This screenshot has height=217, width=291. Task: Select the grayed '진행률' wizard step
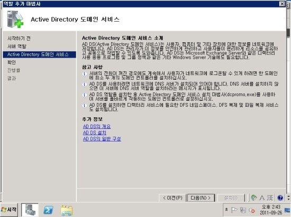pyautogui.click(x=14, y=70)
